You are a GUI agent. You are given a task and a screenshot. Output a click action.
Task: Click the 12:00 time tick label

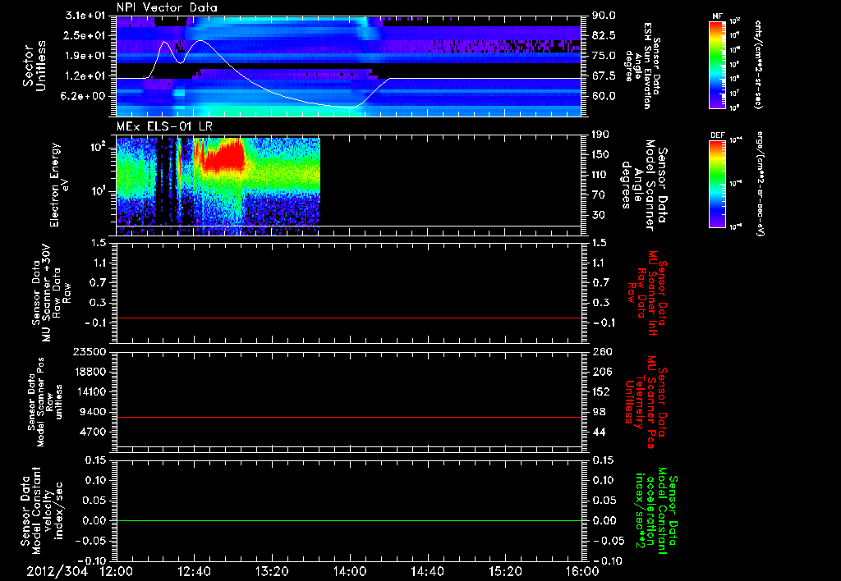(x=116, y=571)
